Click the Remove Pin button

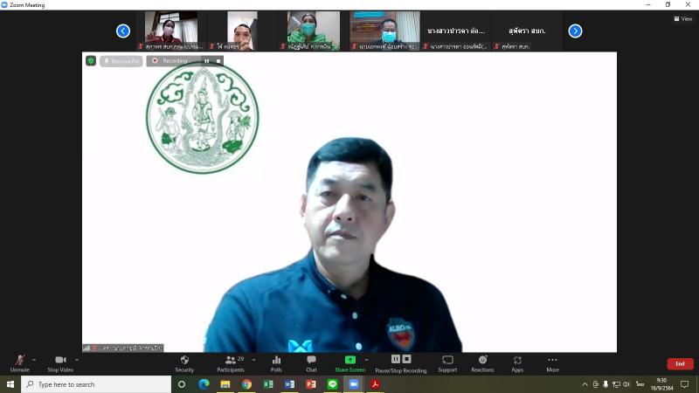[121, 60]
